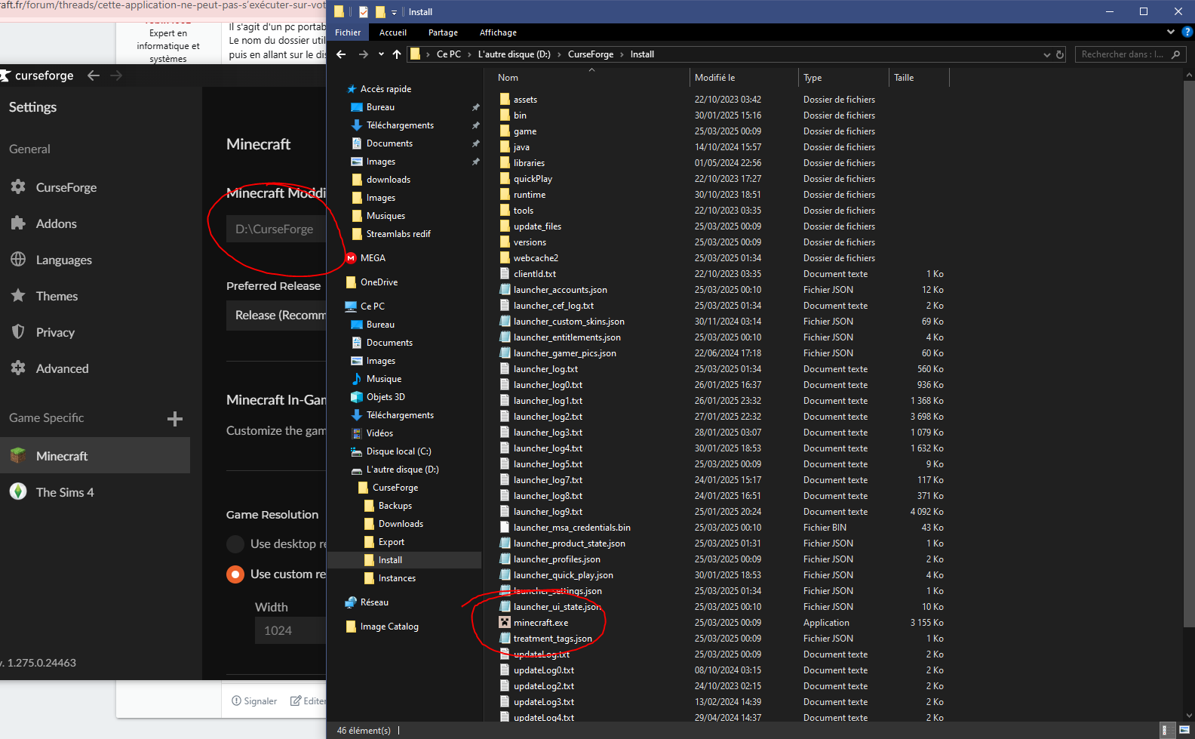Click the CurseForge back arrow
This screenshot has height=739, width=1195.
94,75
